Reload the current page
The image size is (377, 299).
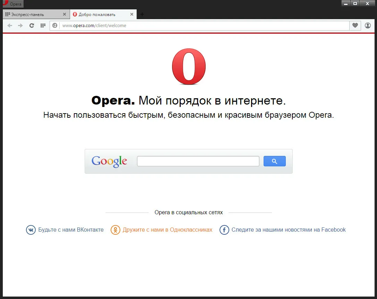[32, 25]
